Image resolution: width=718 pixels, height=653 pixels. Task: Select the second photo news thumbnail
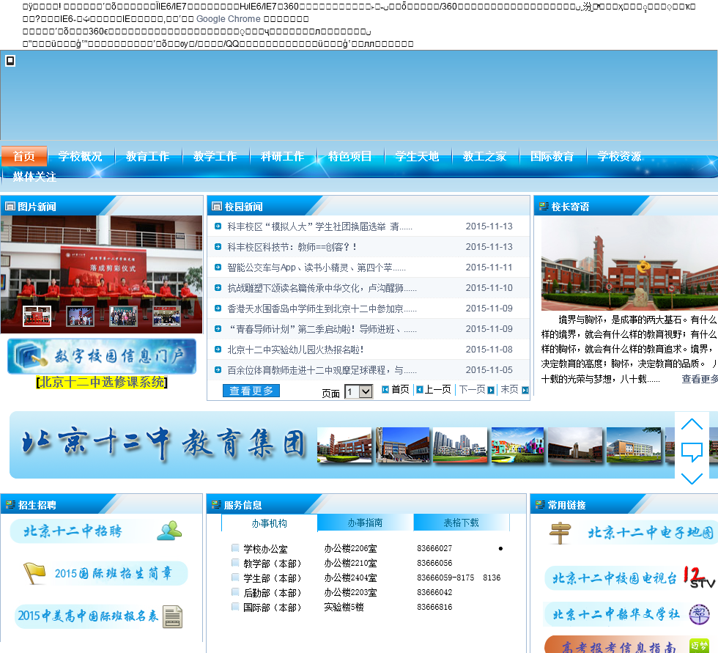(x=80, y=316)
